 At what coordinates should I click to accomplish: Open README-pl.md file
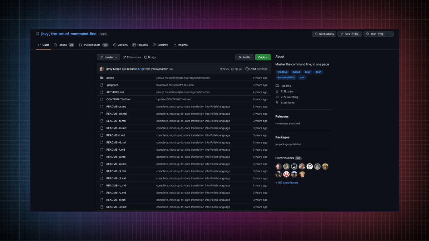tap(116, 171)
